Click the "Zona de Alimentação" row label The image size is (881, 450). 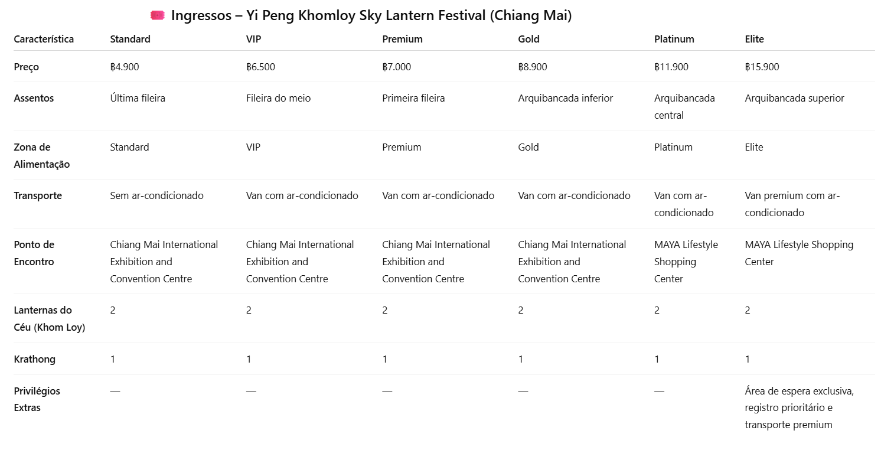[x=41, y=155]
